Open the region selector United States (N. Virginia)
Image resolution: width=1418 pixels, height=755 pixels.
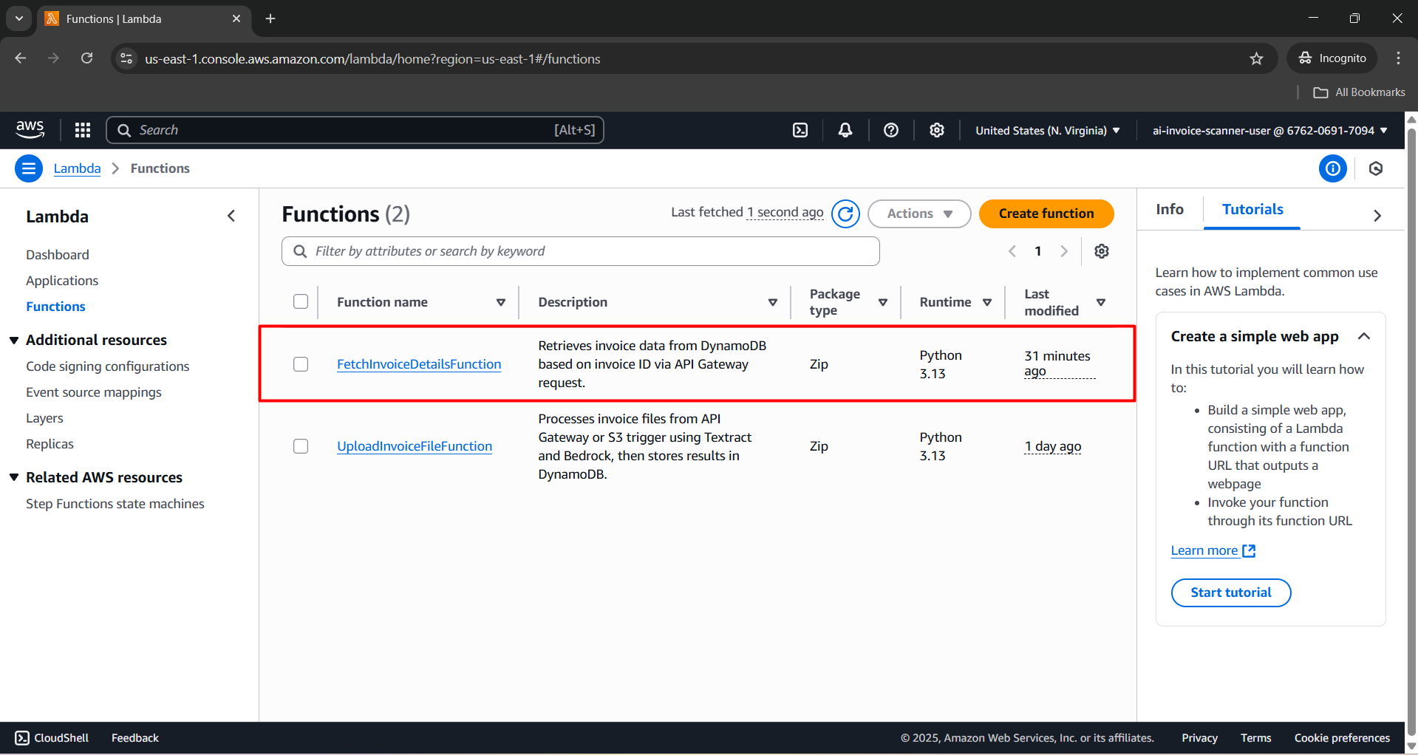click(x=1047, y=130)
